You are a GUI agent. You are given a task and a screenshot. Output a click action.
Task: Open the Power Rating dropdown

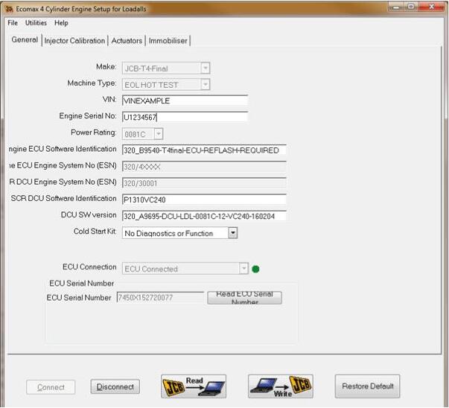pyautogui.click(x=143, y=134)
